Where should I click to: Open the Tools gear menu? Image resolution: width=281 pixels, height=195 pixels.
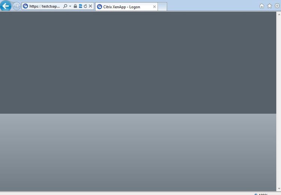[277, 6]
